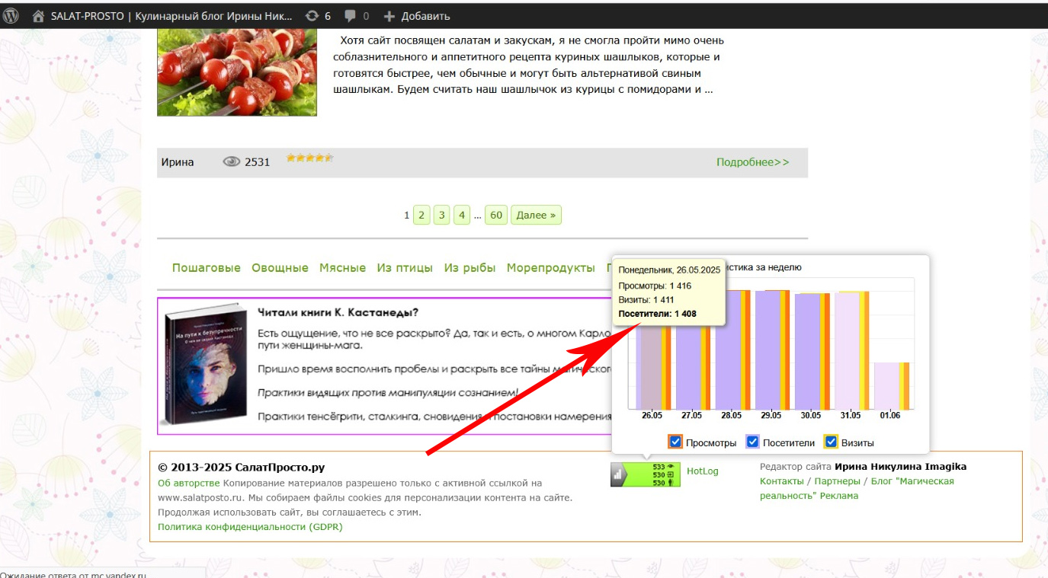Click the eye views icon near 2531

pos(231,161)
